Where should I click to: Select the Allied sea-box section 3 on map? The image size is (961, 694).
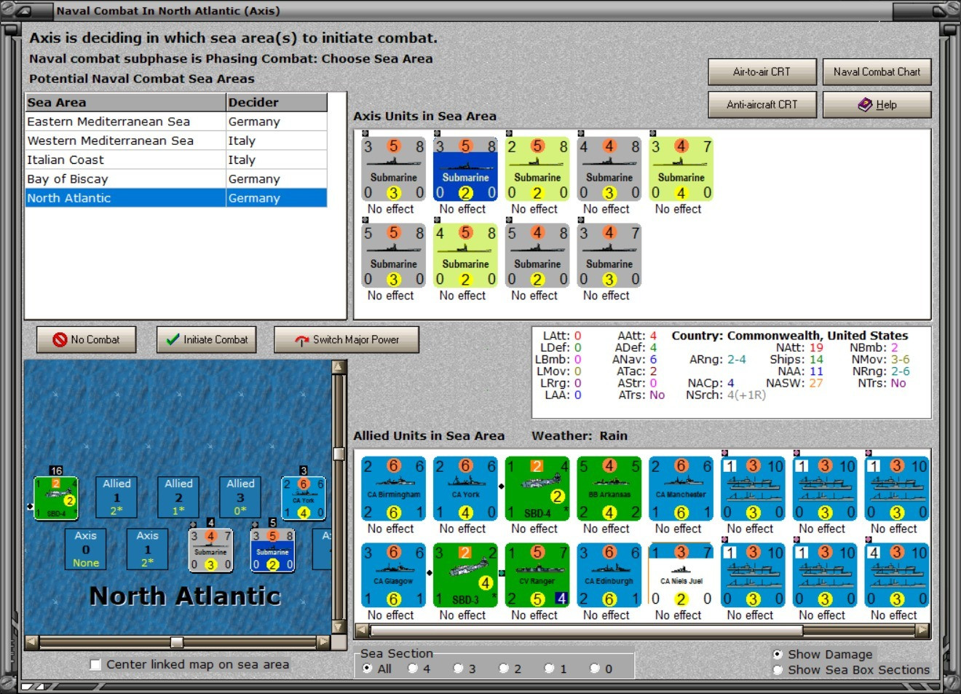point(240,498)
